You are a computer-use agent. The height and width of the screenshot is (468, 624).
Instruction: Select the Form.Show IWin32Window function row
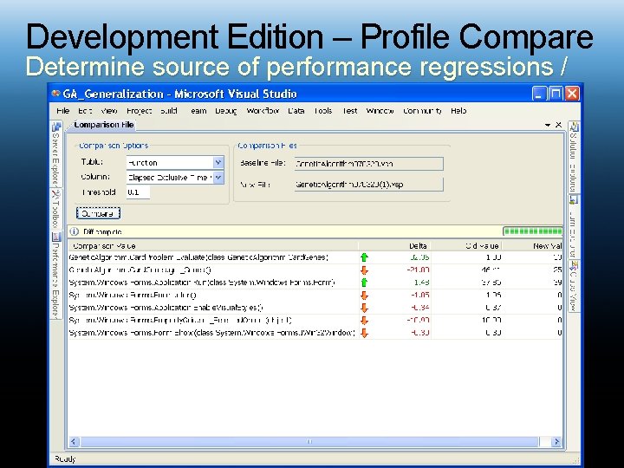315,333
